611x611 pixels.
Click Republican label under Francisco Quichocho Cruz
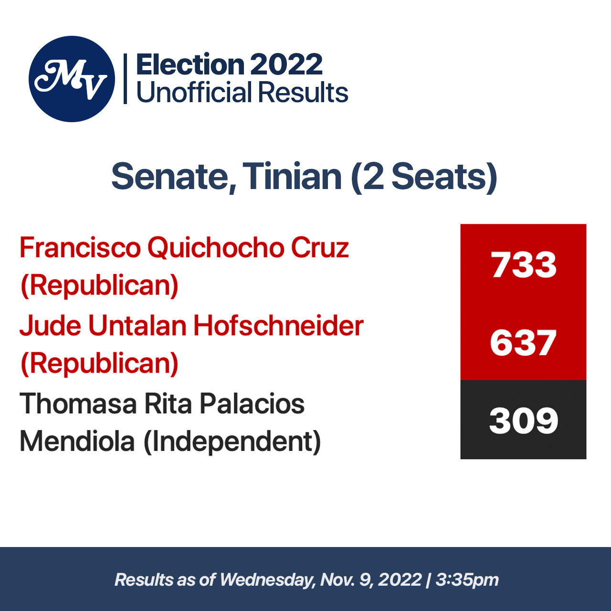pyautogui.click(x=99, y=285)
